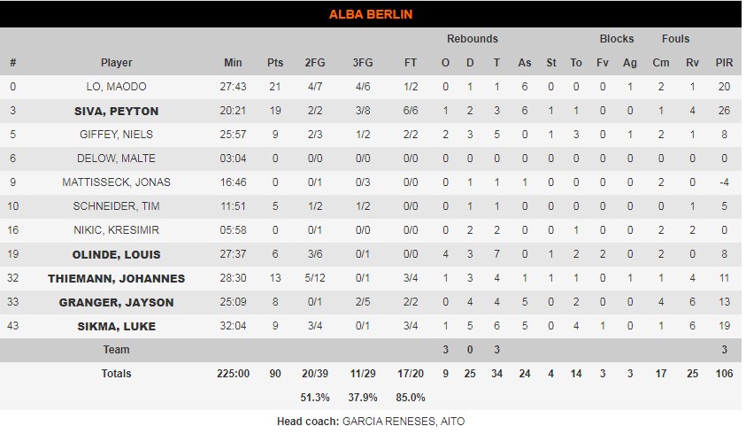Select GIFFEY, NIELS in the table
Viewport: 746px width, 434px height.
(x=116, y=135)
